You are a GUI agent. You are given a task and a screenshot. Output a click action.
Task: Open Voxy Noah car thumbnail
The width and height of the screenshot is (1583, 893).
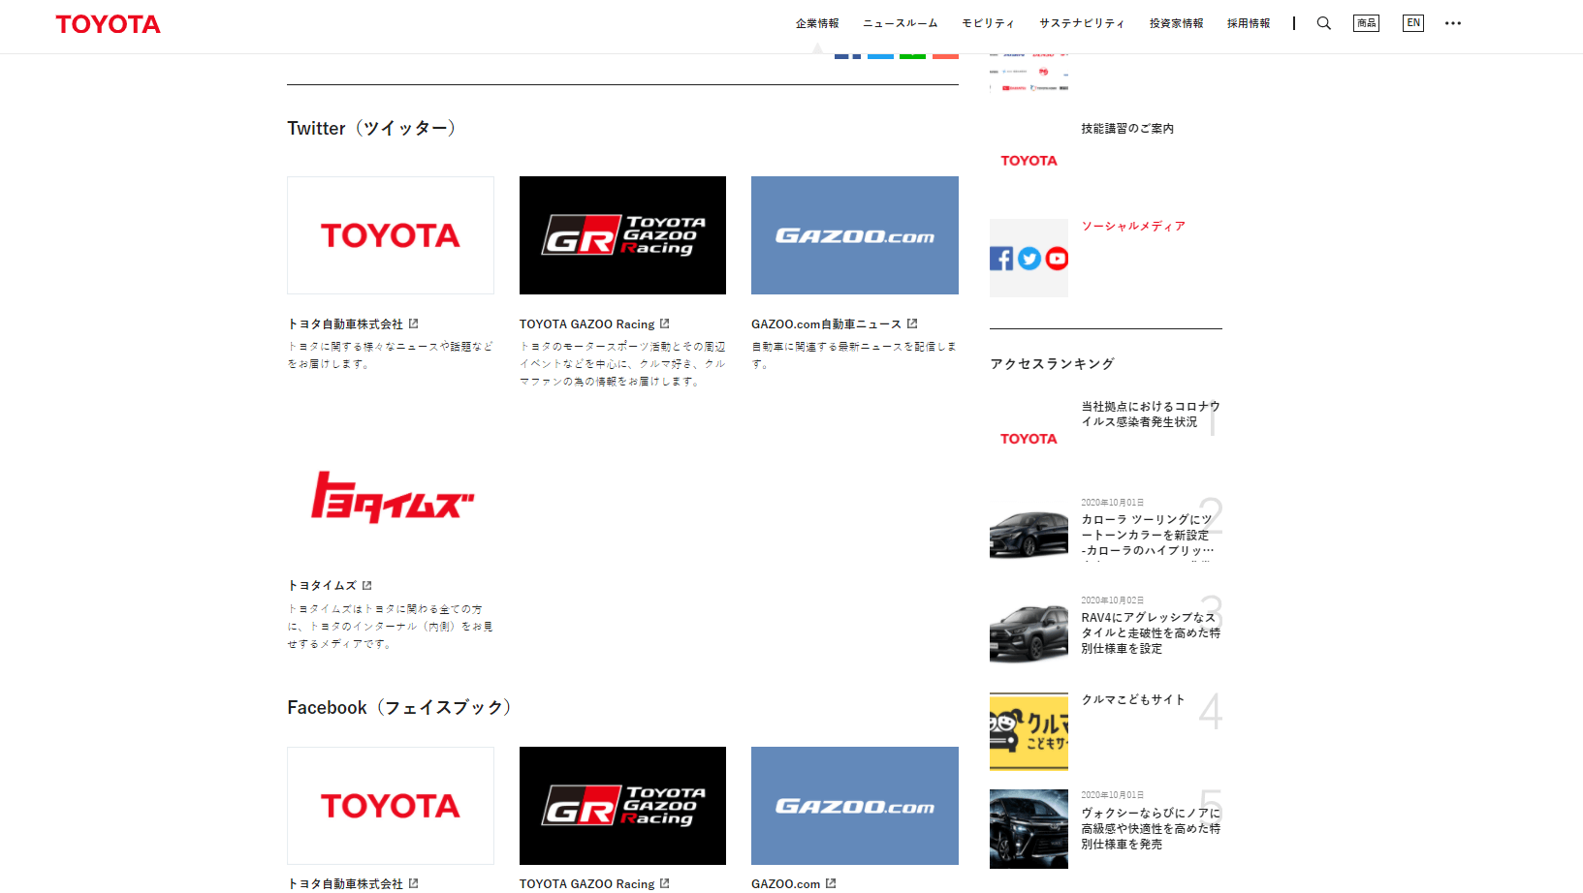[x=1029, y=829]
